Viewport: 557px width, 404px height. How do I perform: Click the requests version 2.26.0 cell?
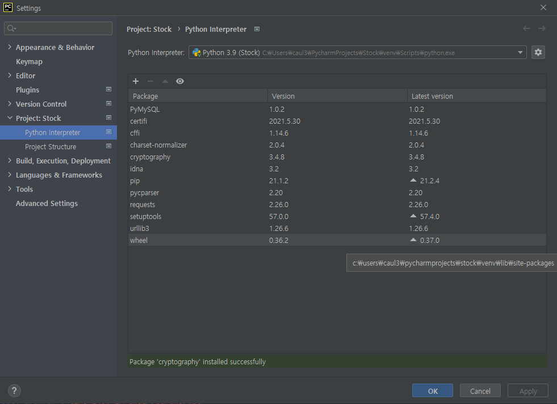(279, 204)
